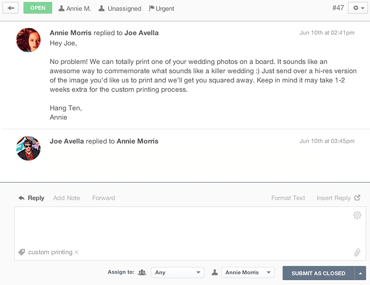This screenshot has height=285, width=370.
Task: Click the tag icon beside custom printing
Action: (21, 252)
